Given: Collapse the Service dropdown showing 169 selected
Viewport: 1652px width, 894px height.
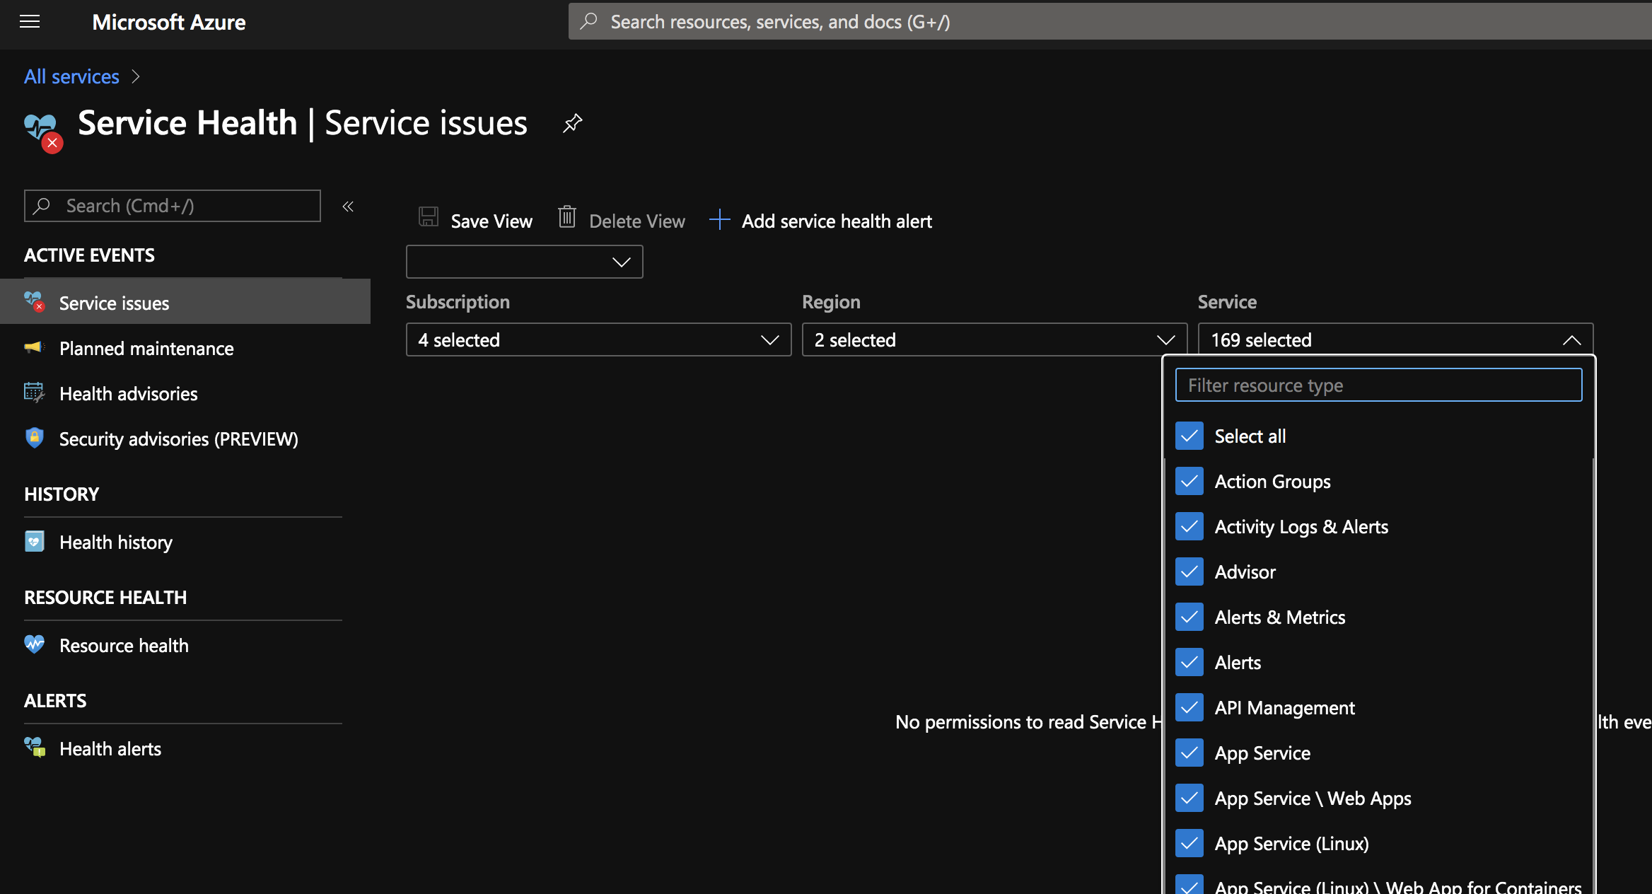Looking at the screenshot, I should [x=1395, y=339].
